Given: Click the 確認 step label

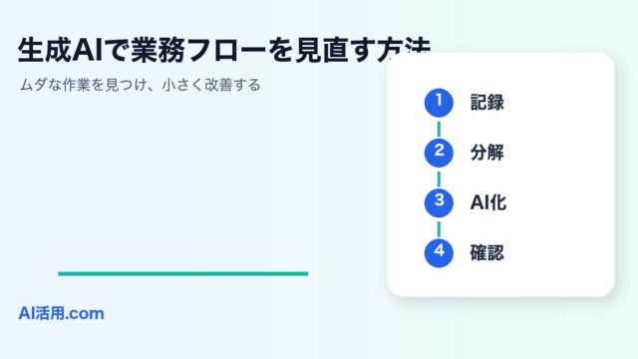Looking at the screenshot, I should coord(487,252).
